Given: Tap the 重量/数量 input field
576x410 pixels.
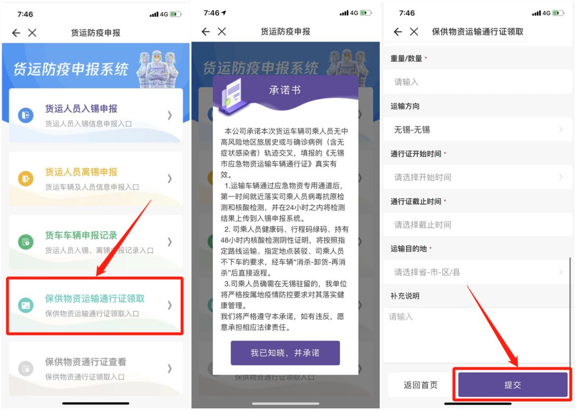Looking at the screenshot, I should (x=477, y=82).
